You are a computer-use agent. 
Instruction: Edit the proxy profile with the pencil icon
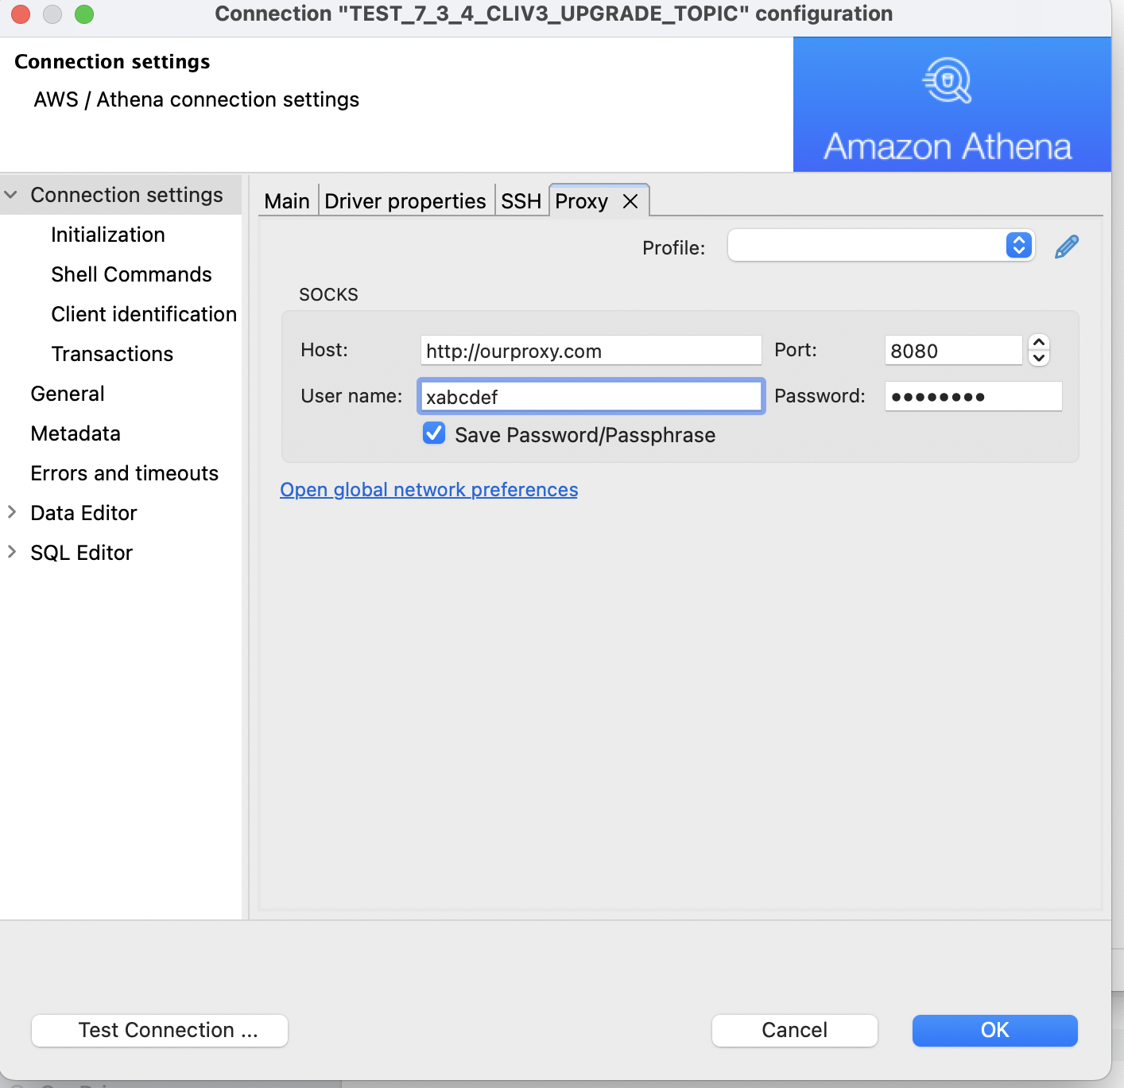[1066, 247]
